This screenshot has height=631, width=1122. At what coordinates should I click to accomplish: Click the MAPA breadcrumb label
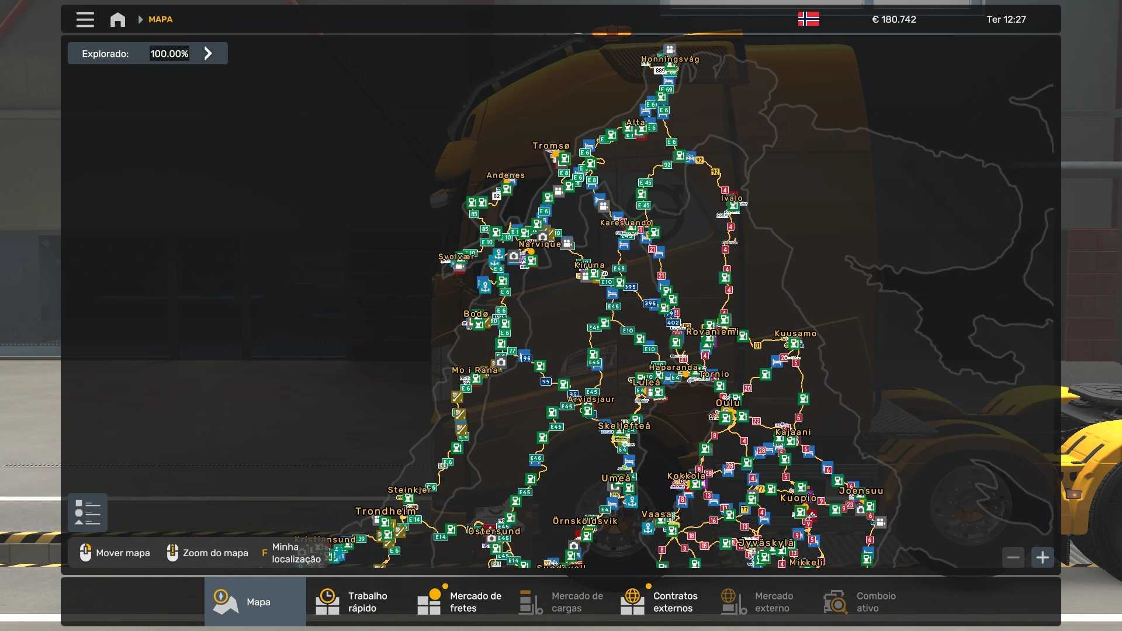coord(160,19)
